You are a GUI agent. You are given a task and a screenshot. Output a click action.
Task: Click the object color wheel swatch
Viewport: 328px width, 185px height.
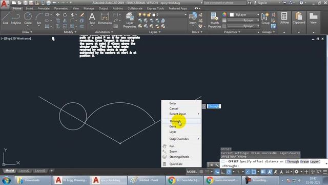click(x=224, y=14)
